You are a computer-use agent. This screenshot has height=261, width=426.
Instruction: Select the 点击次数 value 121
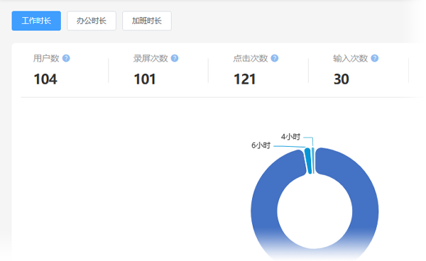pos(244,79)
